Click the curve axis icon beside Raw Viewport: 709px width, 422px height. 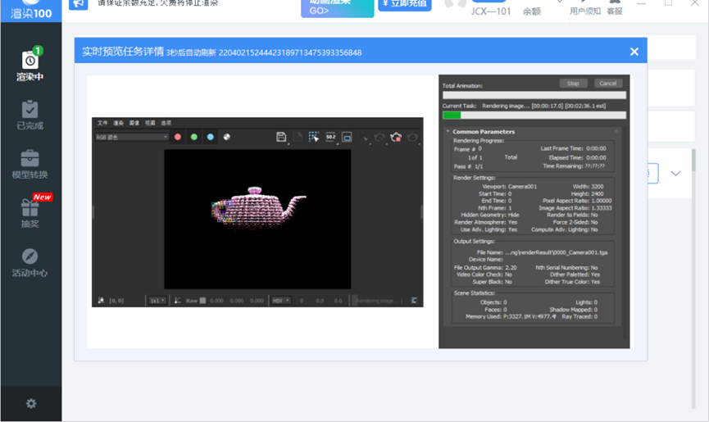pos(178,301)
